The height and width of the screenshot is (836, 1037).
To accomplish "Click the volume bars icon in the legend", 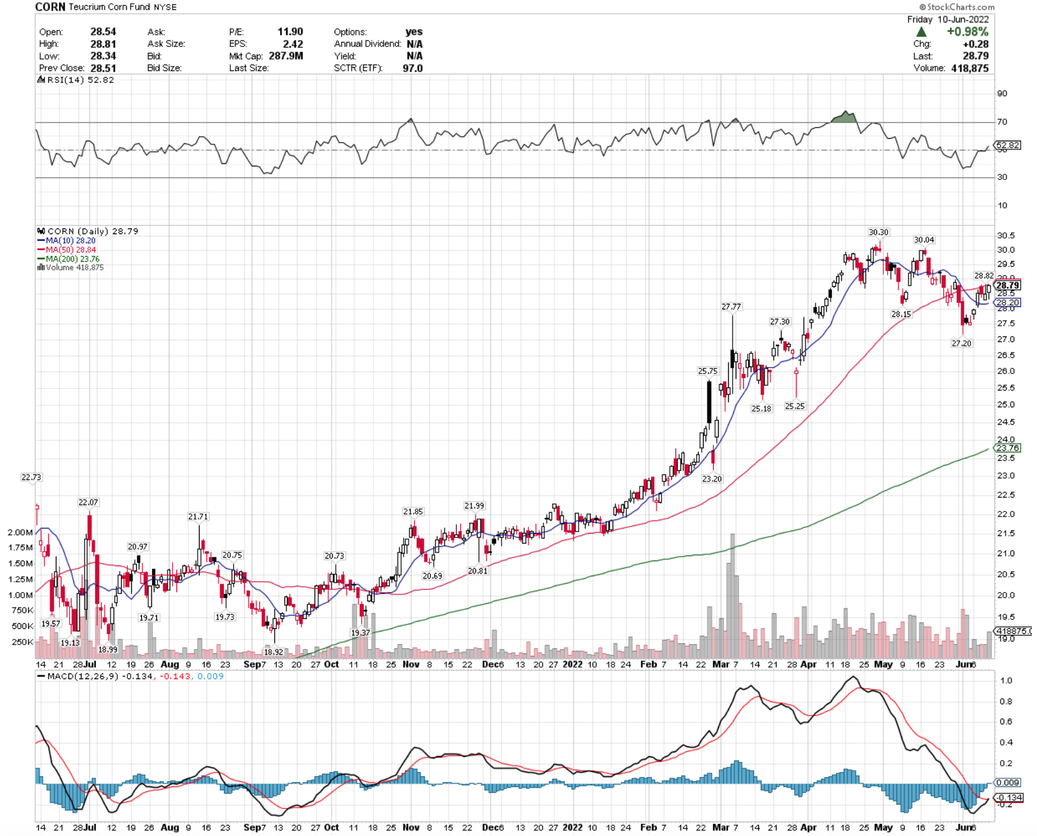I will 41,267.
